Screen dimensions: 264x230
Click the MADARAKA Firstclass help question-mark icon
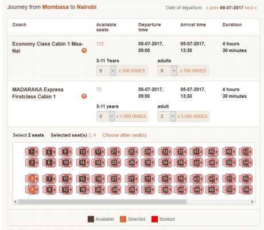84,96
